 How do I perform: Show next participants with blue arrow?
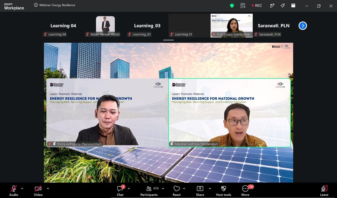click(303, 26)
